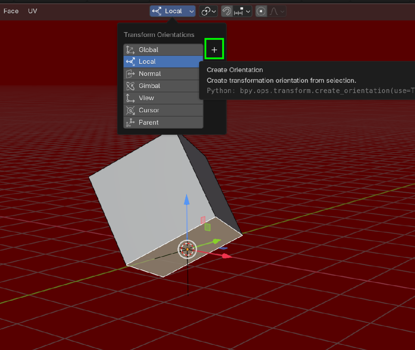Open the Local transform orientation dropdown
Screen dimensions: 415x350
173,11
